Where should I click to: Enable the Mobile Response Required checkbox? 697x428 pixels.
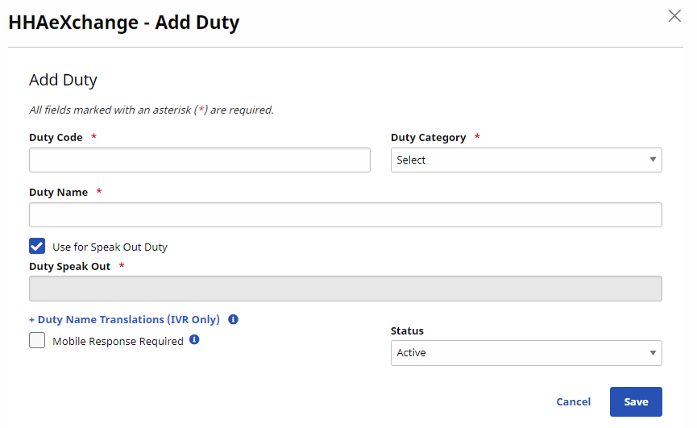click(x=37, y=341)
